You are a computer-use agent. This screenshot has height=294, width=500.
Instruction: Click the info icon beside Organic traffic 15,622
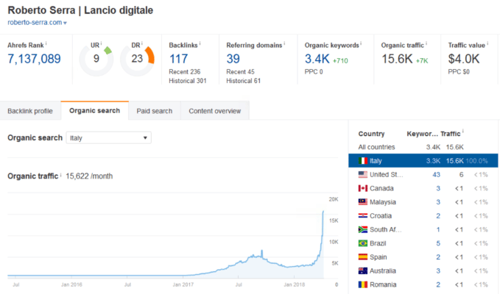60,175
